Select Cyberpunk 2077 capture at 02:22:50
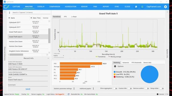172x96 pixels. [x=28, y=27]
